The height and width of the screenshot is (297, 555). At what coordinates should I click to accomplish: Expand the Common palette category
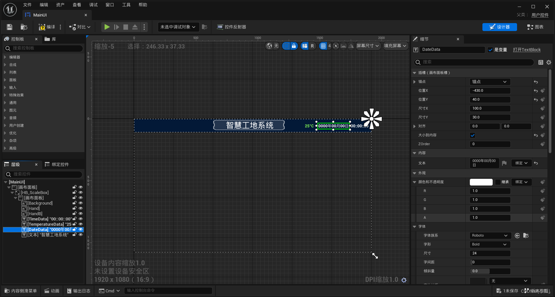(x=5, y=103)
